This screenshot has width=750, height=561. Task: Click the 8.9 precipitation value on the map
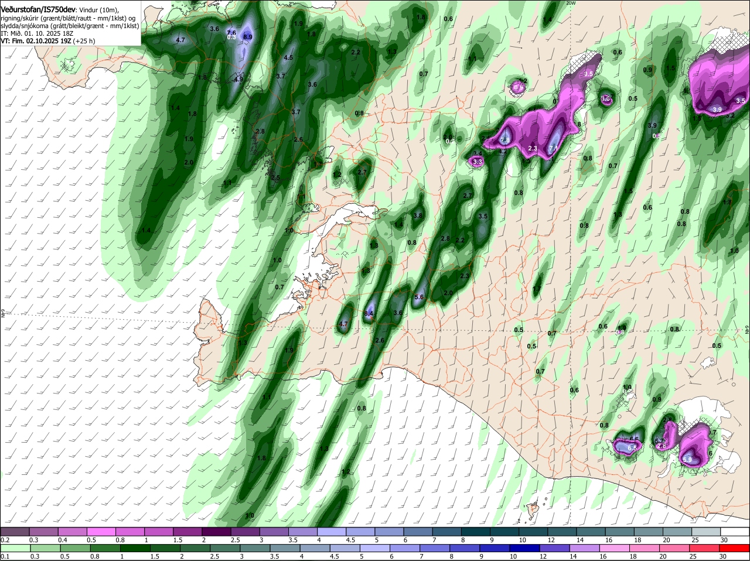pos(248,37)
